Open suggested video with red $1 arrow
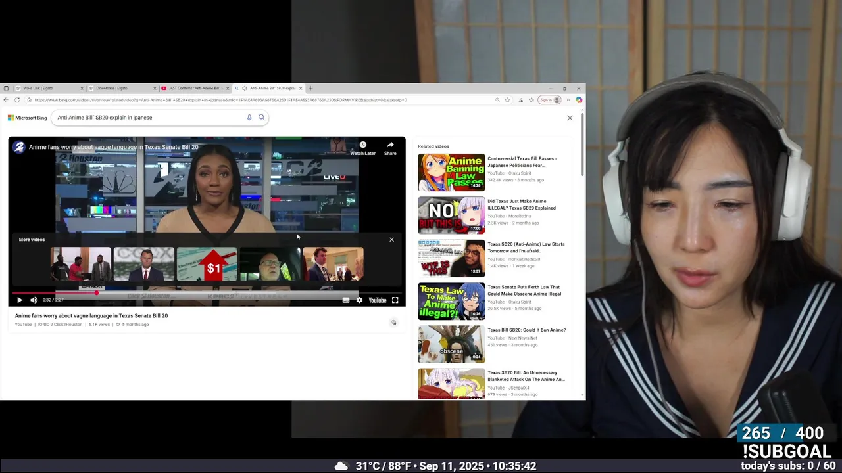 click(x=207, y=264)
